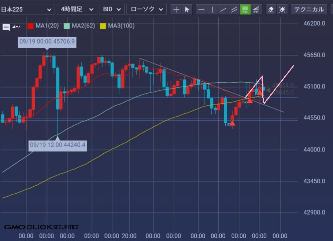The image size is (333, 241).
Task: Choose the vertical line drawing tool
Action: [212, 10]
